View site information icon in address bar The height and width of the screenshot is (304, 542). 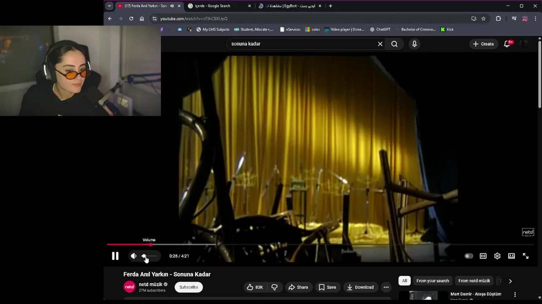pos(155,19)
